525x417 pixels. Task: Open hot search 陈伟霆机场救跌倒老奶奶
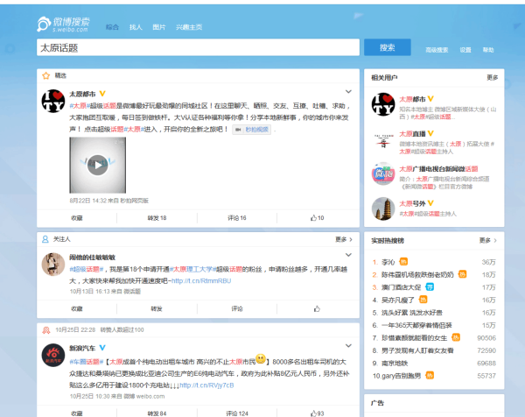pos(417,275)
